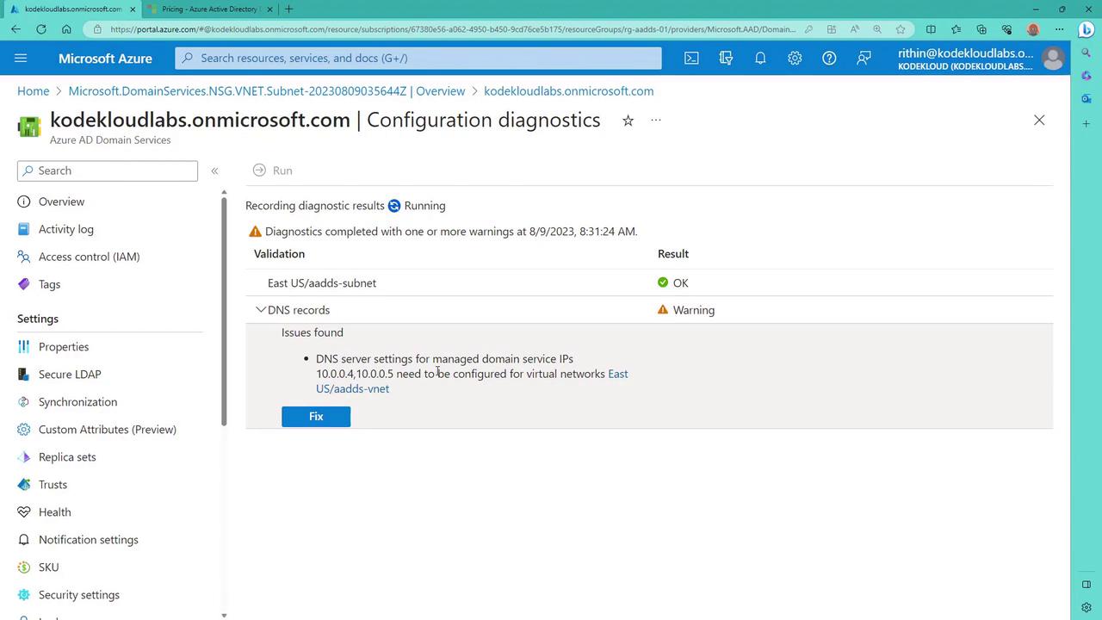
Task: Open the directories and subscriptions filter
Action: [726, 58]
